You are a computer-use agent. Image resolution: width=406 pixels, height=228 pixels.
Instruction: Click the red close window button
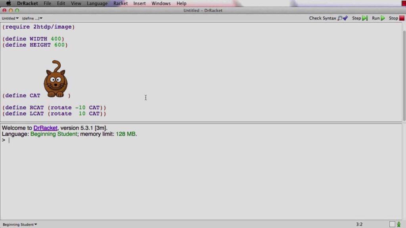click(x=4, y=10)
